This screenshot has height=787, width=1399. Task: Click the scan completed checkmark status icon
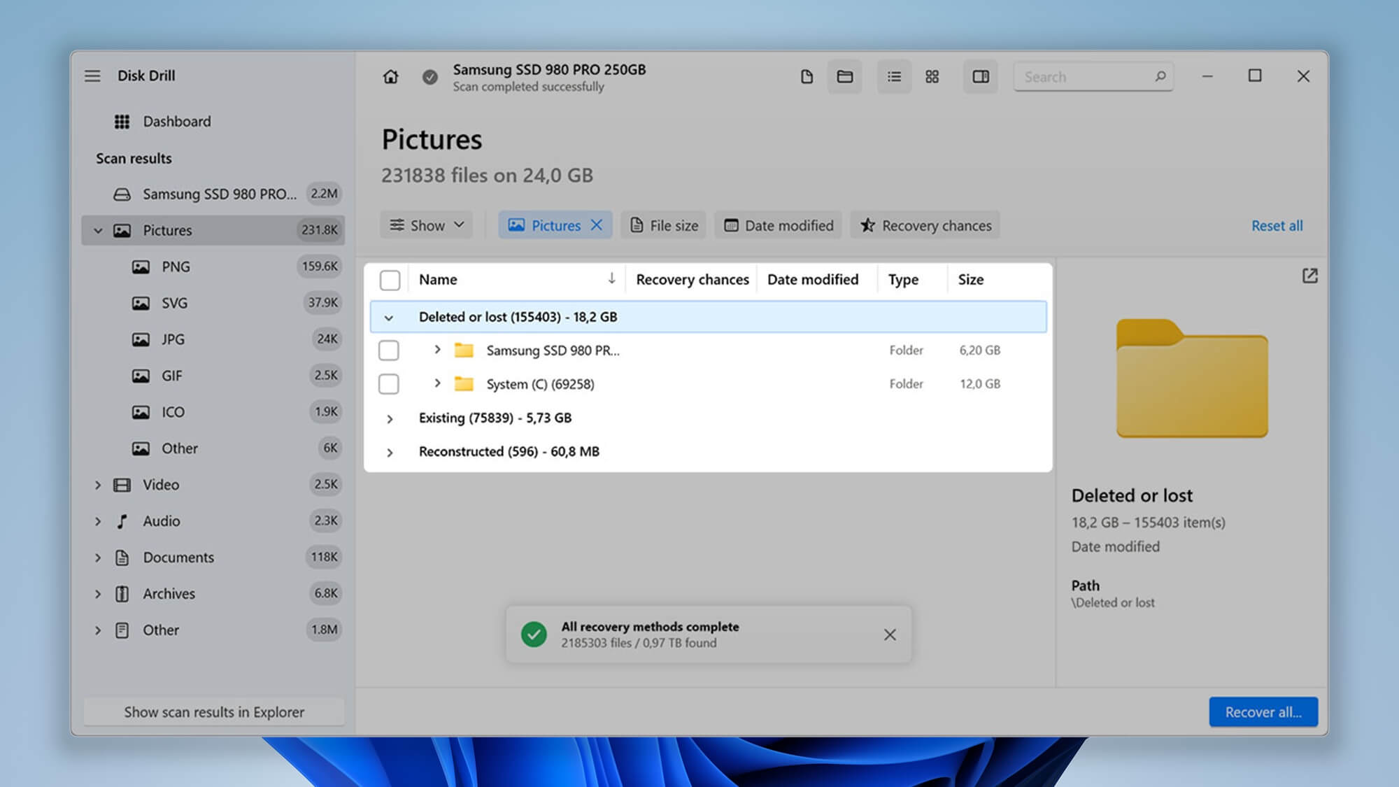click(430, 77)
